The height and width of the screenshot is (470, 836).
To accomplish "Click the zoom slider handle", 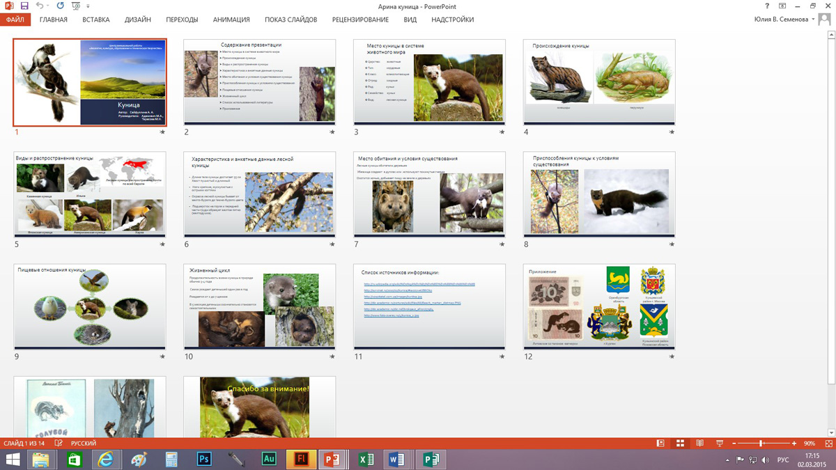I will click(761, 444).
